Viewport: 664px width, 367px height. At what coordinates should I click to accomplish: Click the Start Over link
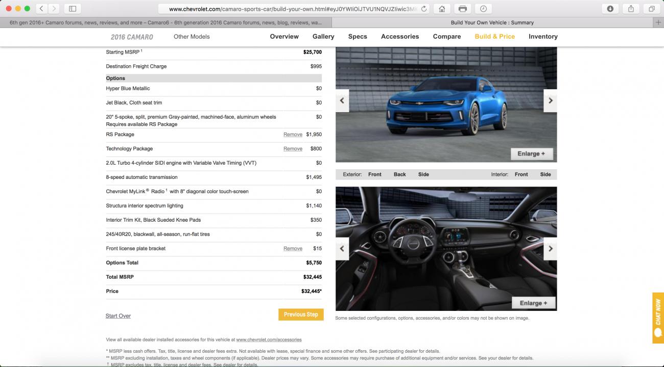click(118, 316)
